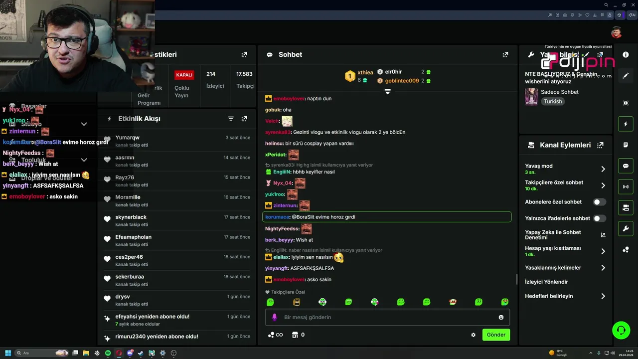Image resolution: width=638 pixels, height=359 pixels.
Task: Click the green Gönder button
Action: pyautogui.click(x=496, y=335)
